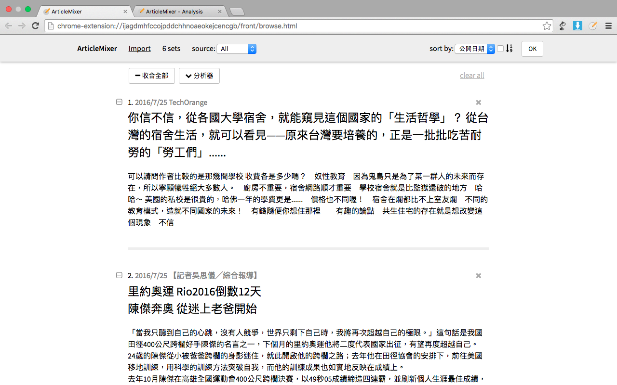Click the ArticleMixer pencil extension icon

tap(593, 26)
